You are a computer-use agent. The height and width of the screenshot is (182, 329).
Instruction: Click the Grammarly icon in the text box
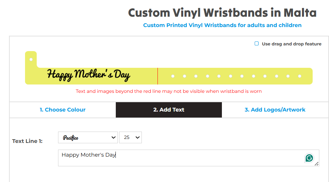point(309,158)
